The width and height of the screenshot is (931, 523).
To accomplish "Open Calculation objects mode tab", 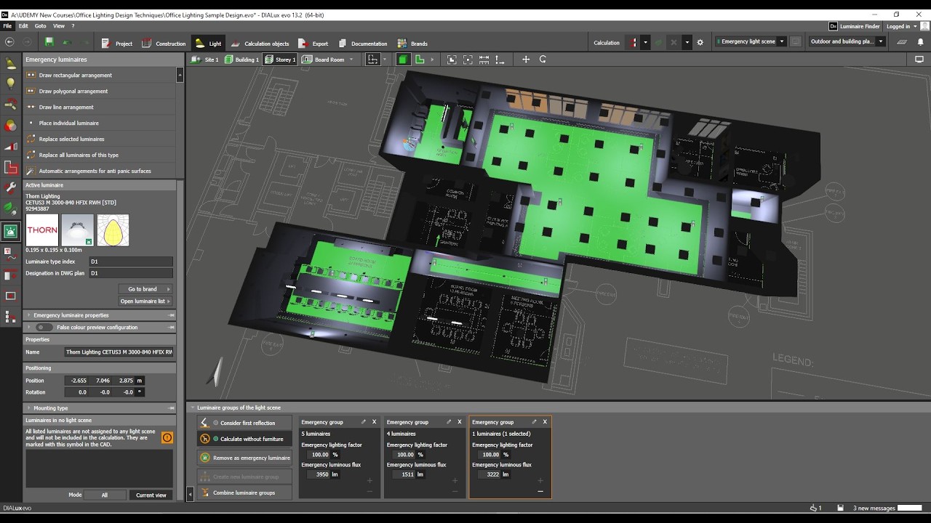I will (260, 43).
